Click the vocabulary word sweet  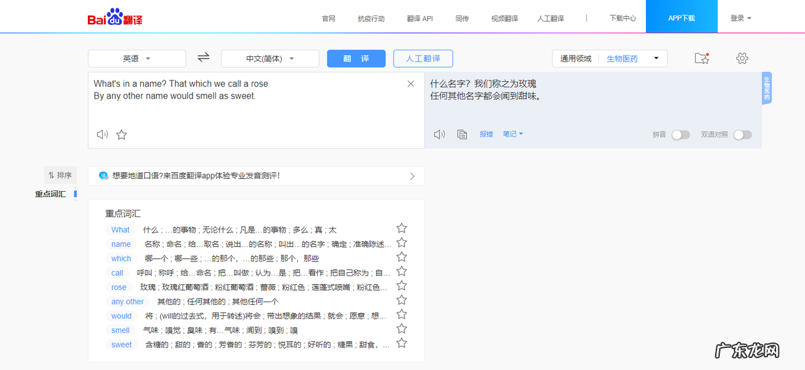click(121, 345)
